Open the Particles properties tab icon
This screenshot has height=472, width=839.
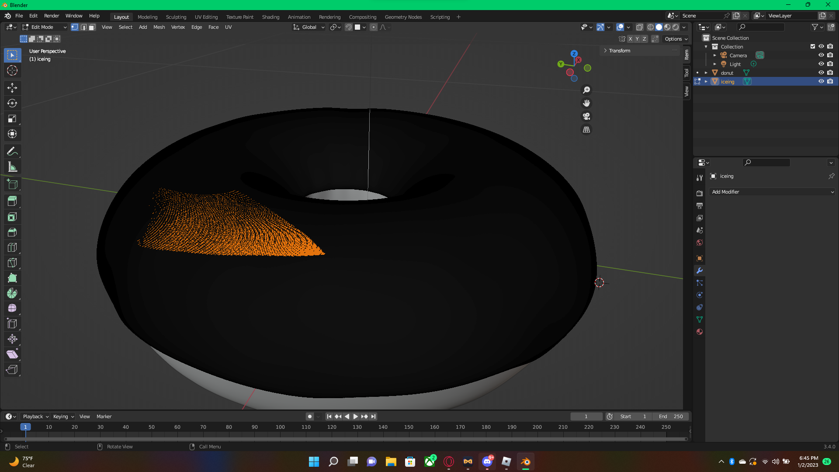(700, 283)
